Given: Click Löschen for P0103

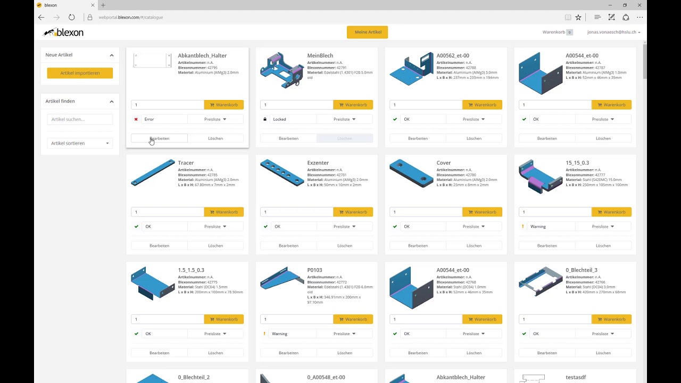Looking at the screenshot, I should tap(345, 353).
